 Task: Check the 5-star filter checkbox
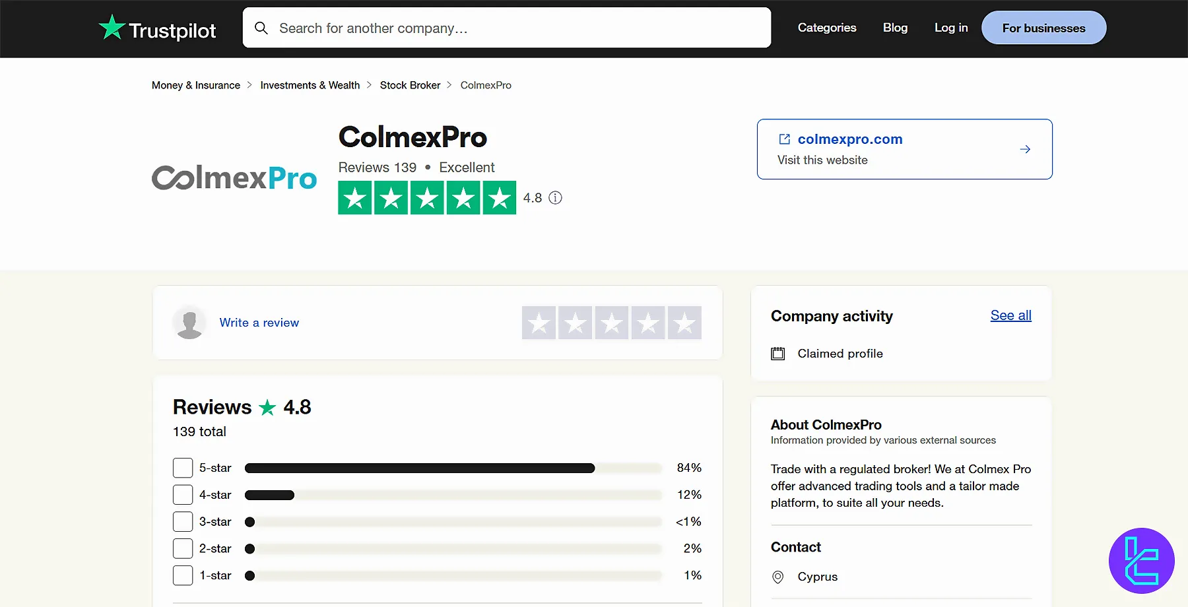(183, 468)
